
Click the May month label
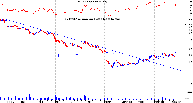pos(58,102)
